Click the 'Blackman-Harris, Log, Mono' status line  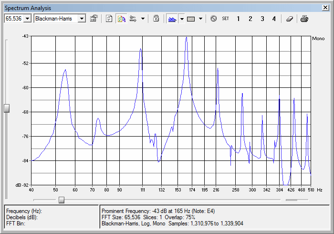pyautogui.click(x=133, y=223)
